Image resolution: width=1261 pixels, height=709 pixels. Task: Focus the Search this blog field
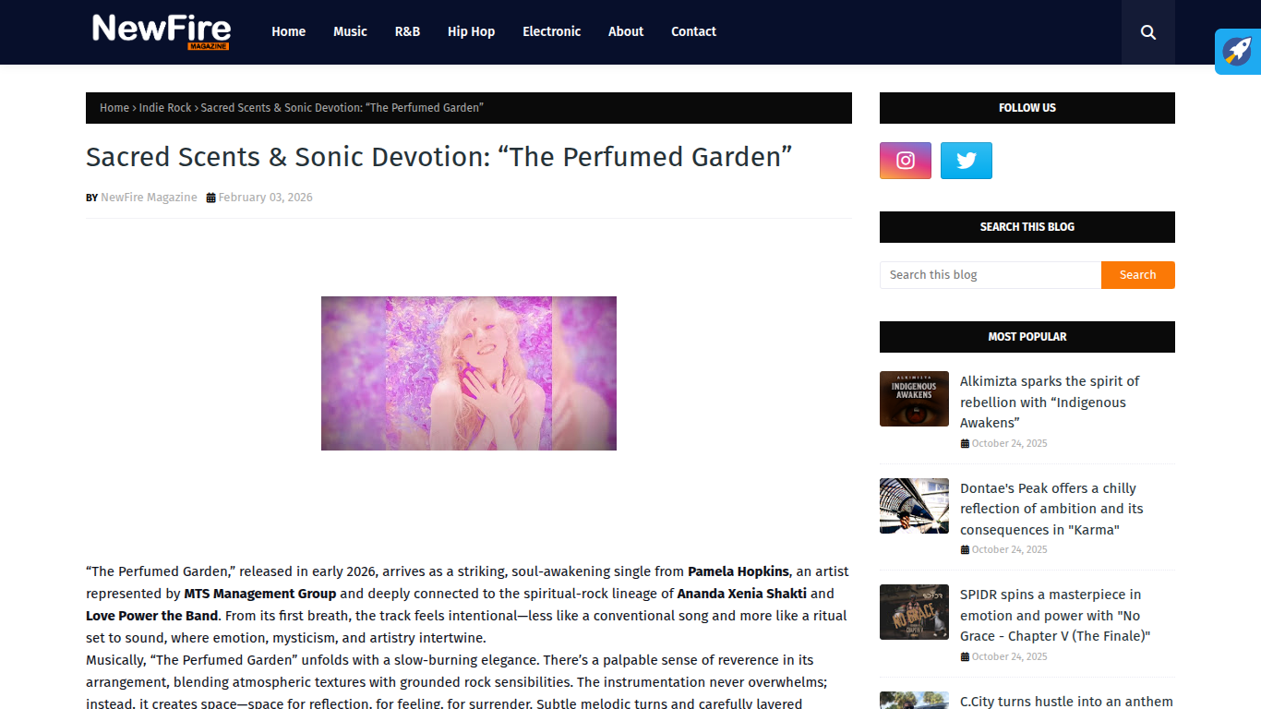click(x=991, y=275)
